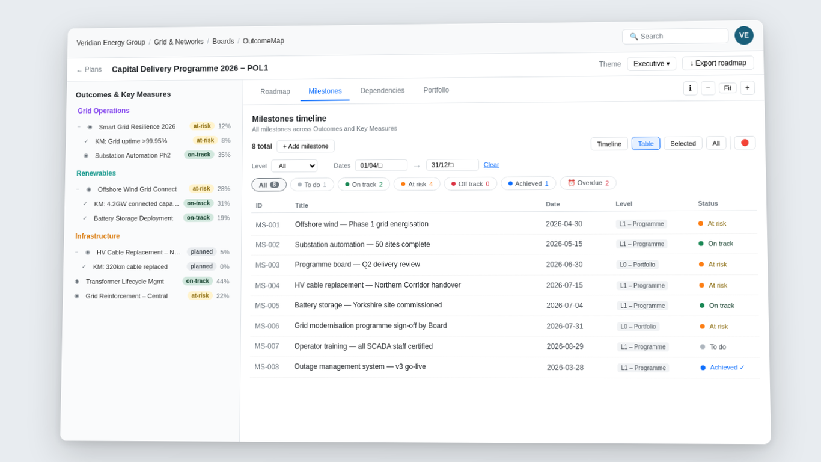Click the magnifier icon in the search bar

pos(634,36)
